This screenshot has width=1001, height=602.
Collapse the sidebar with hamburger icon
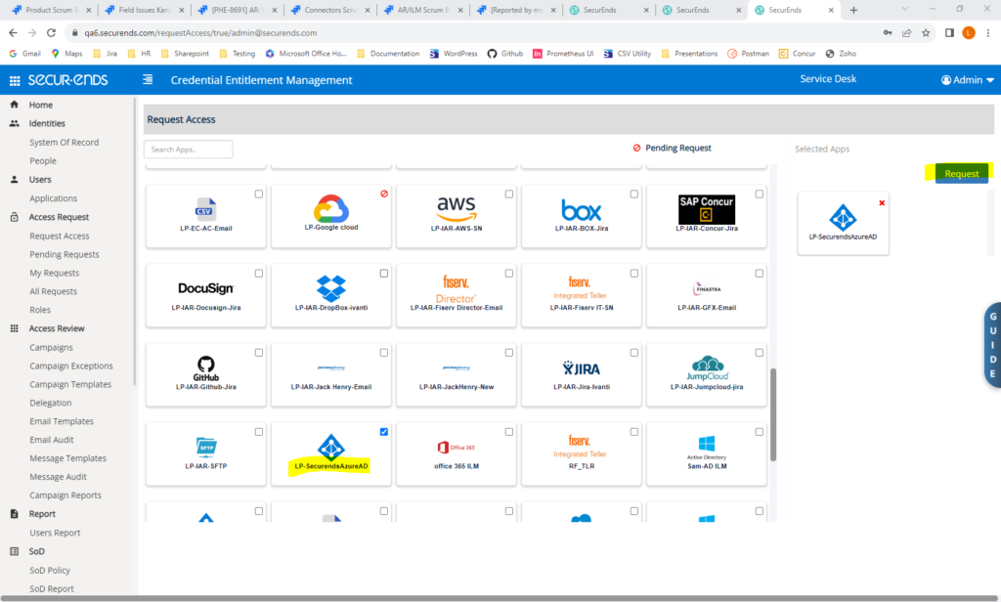click(x=148, y=79)
